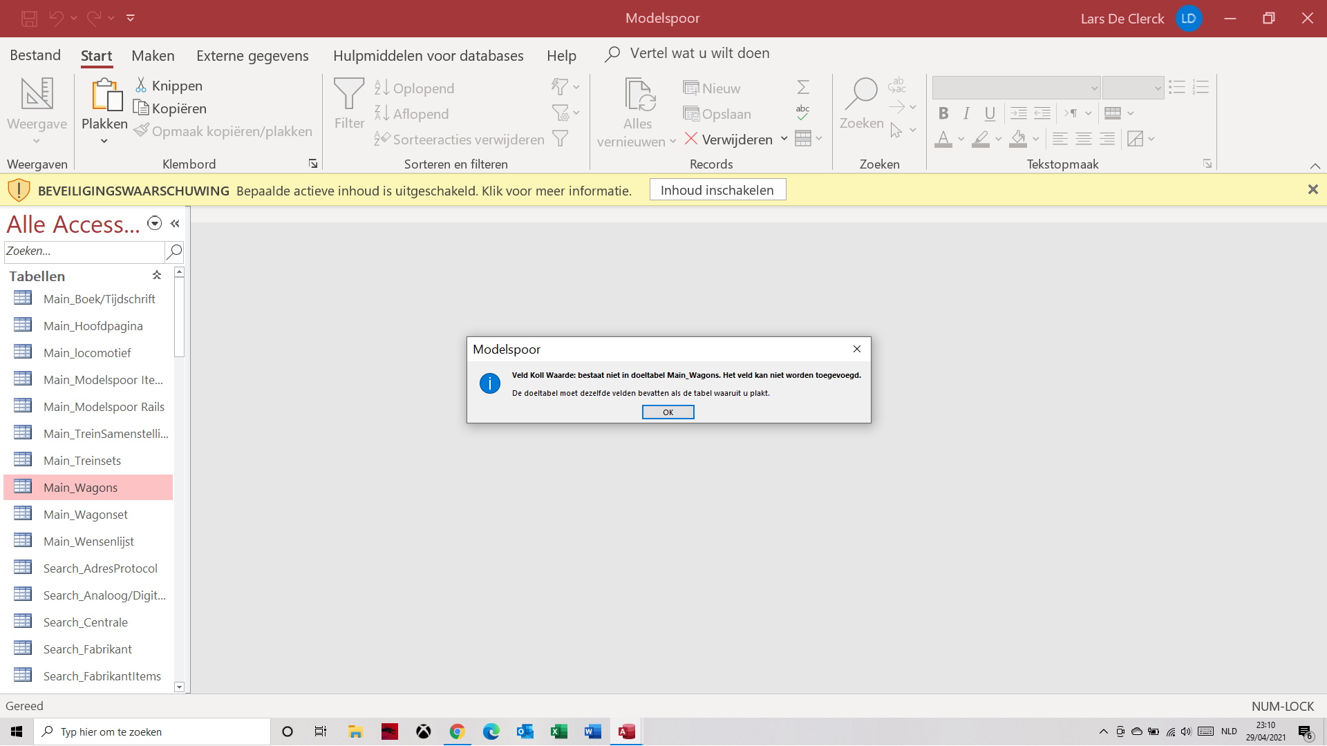Click the background fill color bucket

pyautogui.click(x=1018, y=140)
